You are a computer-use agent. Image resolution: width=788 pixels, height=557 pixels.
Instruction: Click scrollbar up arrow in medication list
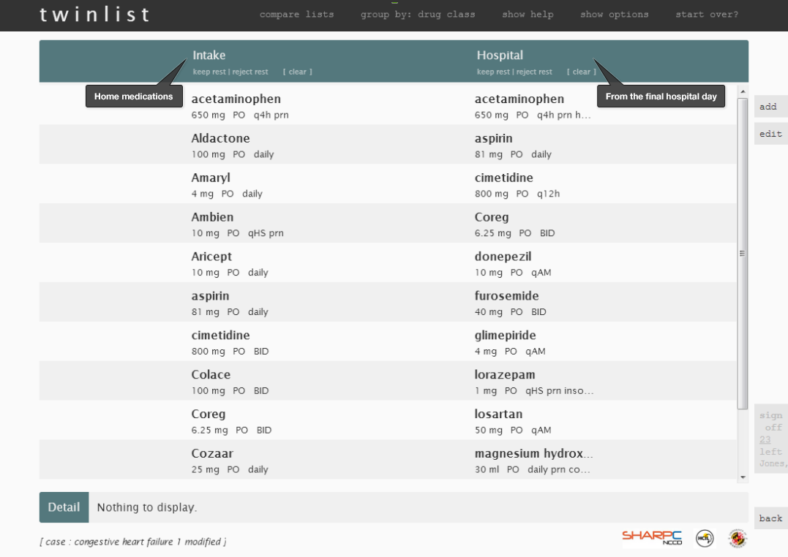[x=743, y=91]
